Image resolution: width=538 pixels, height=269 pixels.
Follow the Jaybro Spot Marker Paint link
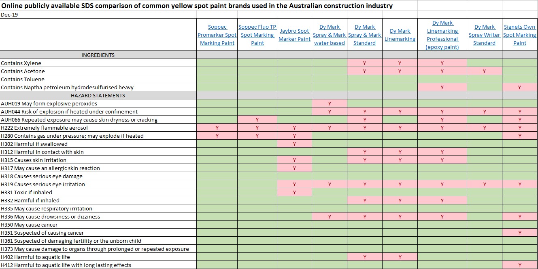[x=295, y=35]
